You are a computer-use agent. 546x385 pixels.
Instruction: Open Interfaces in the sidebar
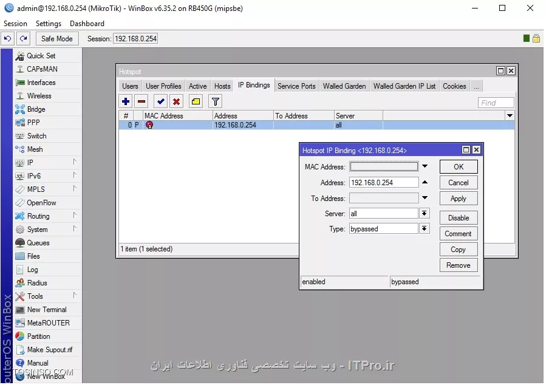point(47,83)
